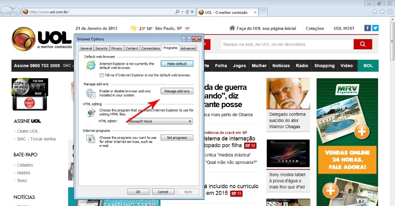Viewport: 395px width, 206px height.
Task: Click the Internet Explorer logo in dialog
Action: tap(90, 66)
